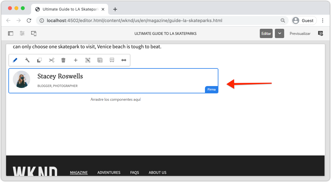This screenshot has width=331, height=182.
Task: Expand the mode dropdown chevron
Action: click(279, 34)
